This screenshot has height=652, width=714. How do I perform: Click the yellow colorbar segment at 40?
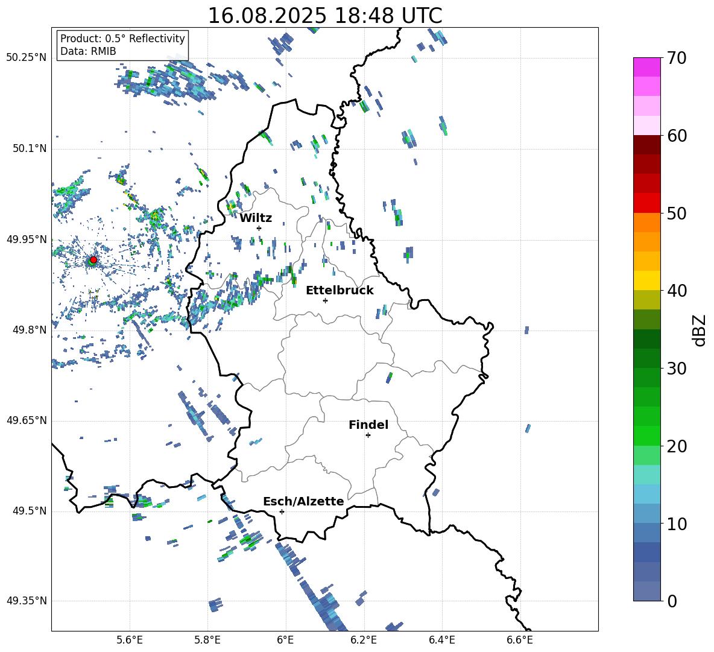click(x=647, y=281)
